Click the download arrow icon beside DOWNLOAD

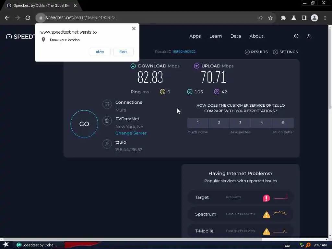(133, 66)
